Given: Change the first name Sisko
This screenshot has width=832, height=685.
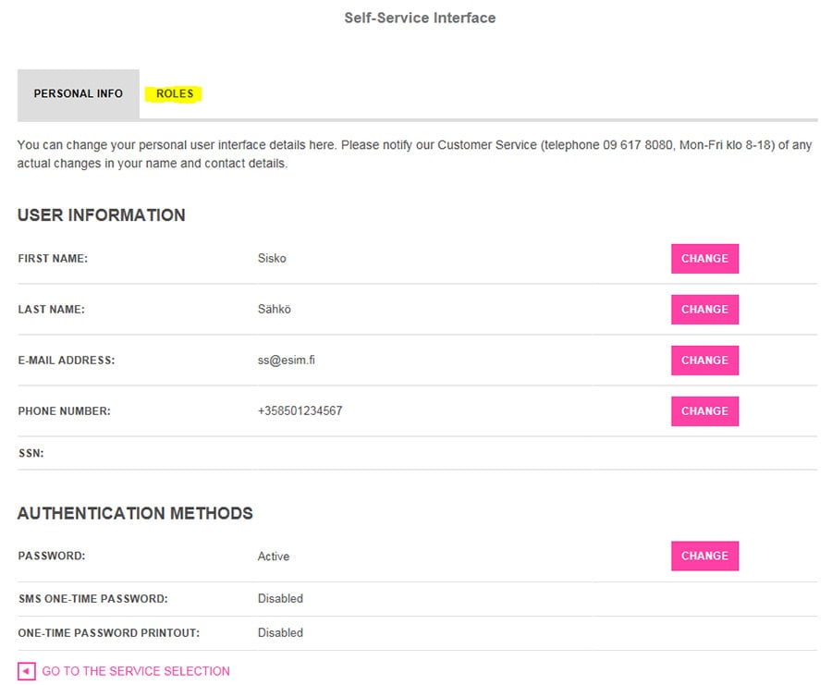Looking at the screenshot, I should click(704, 259).
